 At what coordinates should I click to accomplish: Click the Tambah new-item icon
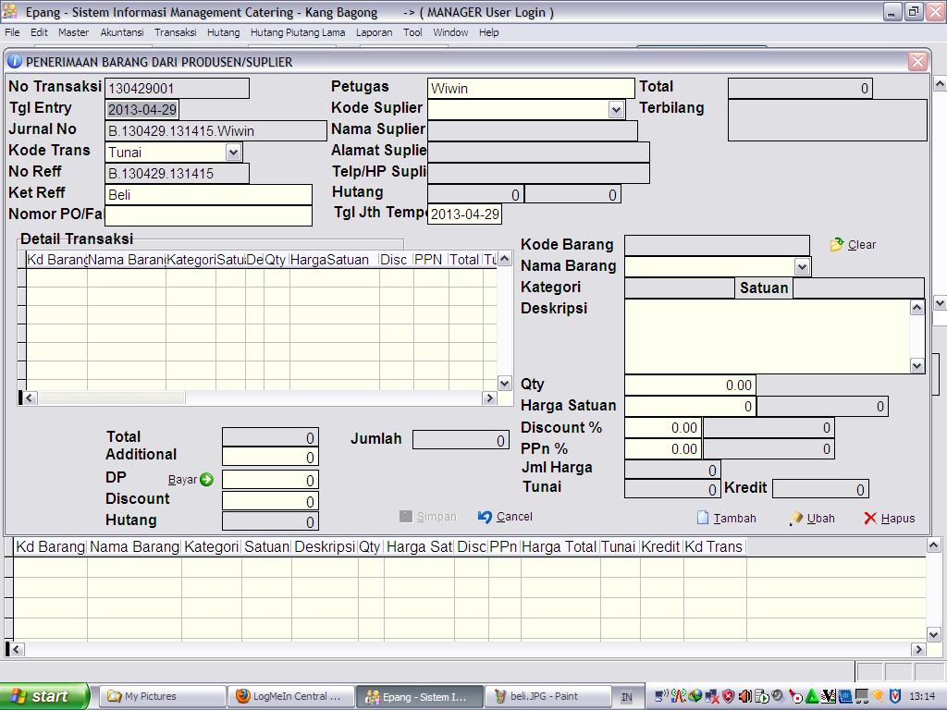(703, 518)
